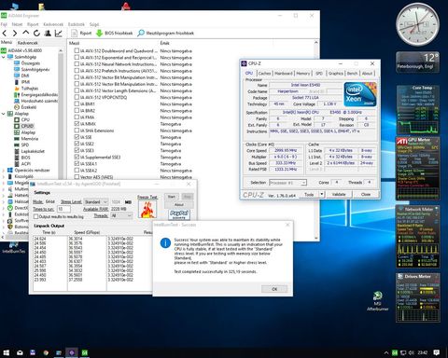This screenshot has width=448, height=358.
Task: Select DMI item in AIDA64 tree
Action: pos(25,76)
